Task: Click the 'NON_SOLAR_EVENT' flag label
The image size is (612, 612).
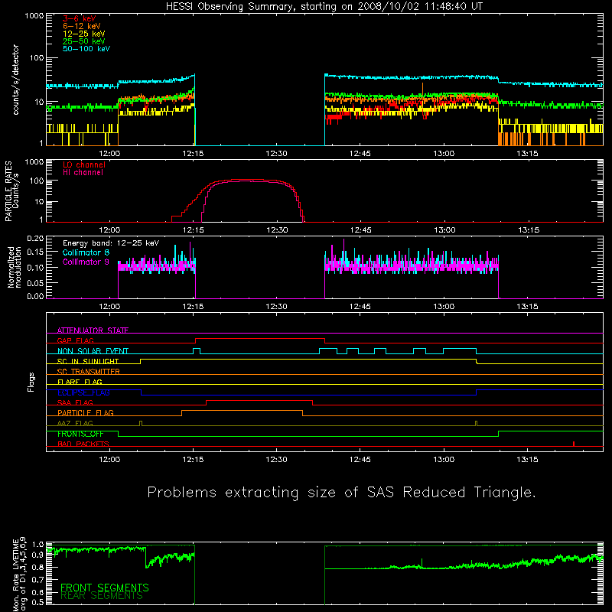Action: tap(93, 351)
